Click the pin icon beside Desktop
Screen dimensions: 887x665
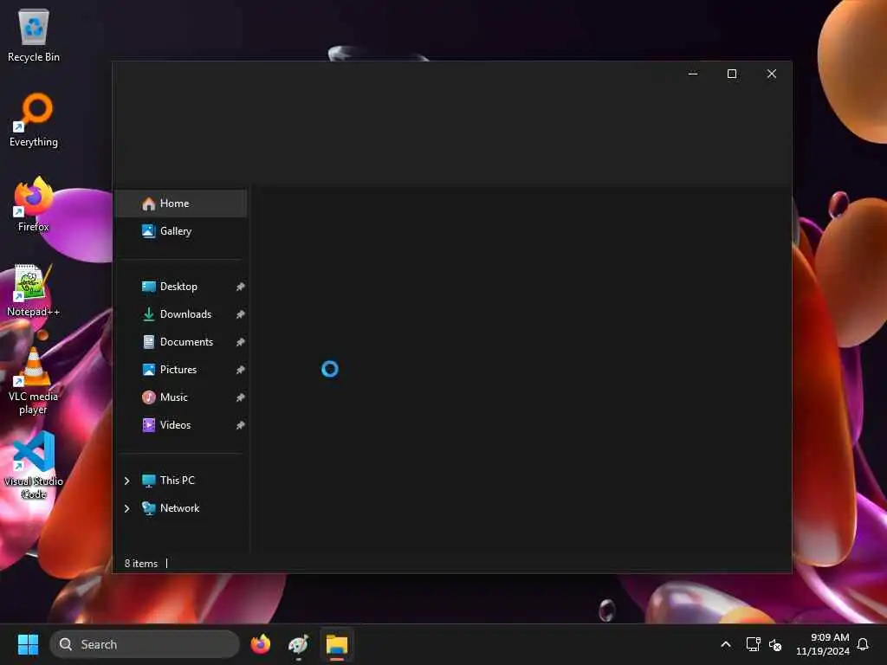(241, 287)
